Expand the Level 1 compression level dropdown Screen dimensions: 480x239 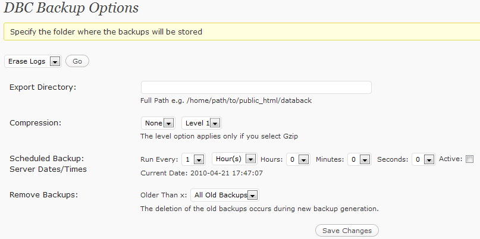point(202,123)
